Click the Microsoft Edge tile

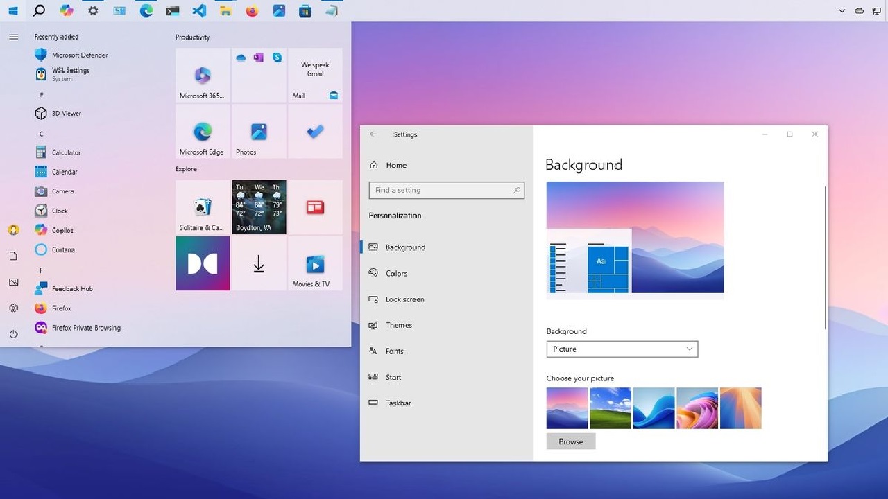tap(203, 132)
